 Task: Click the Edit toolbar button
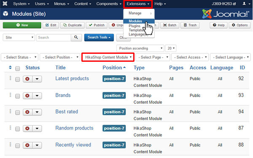[51, 25]
